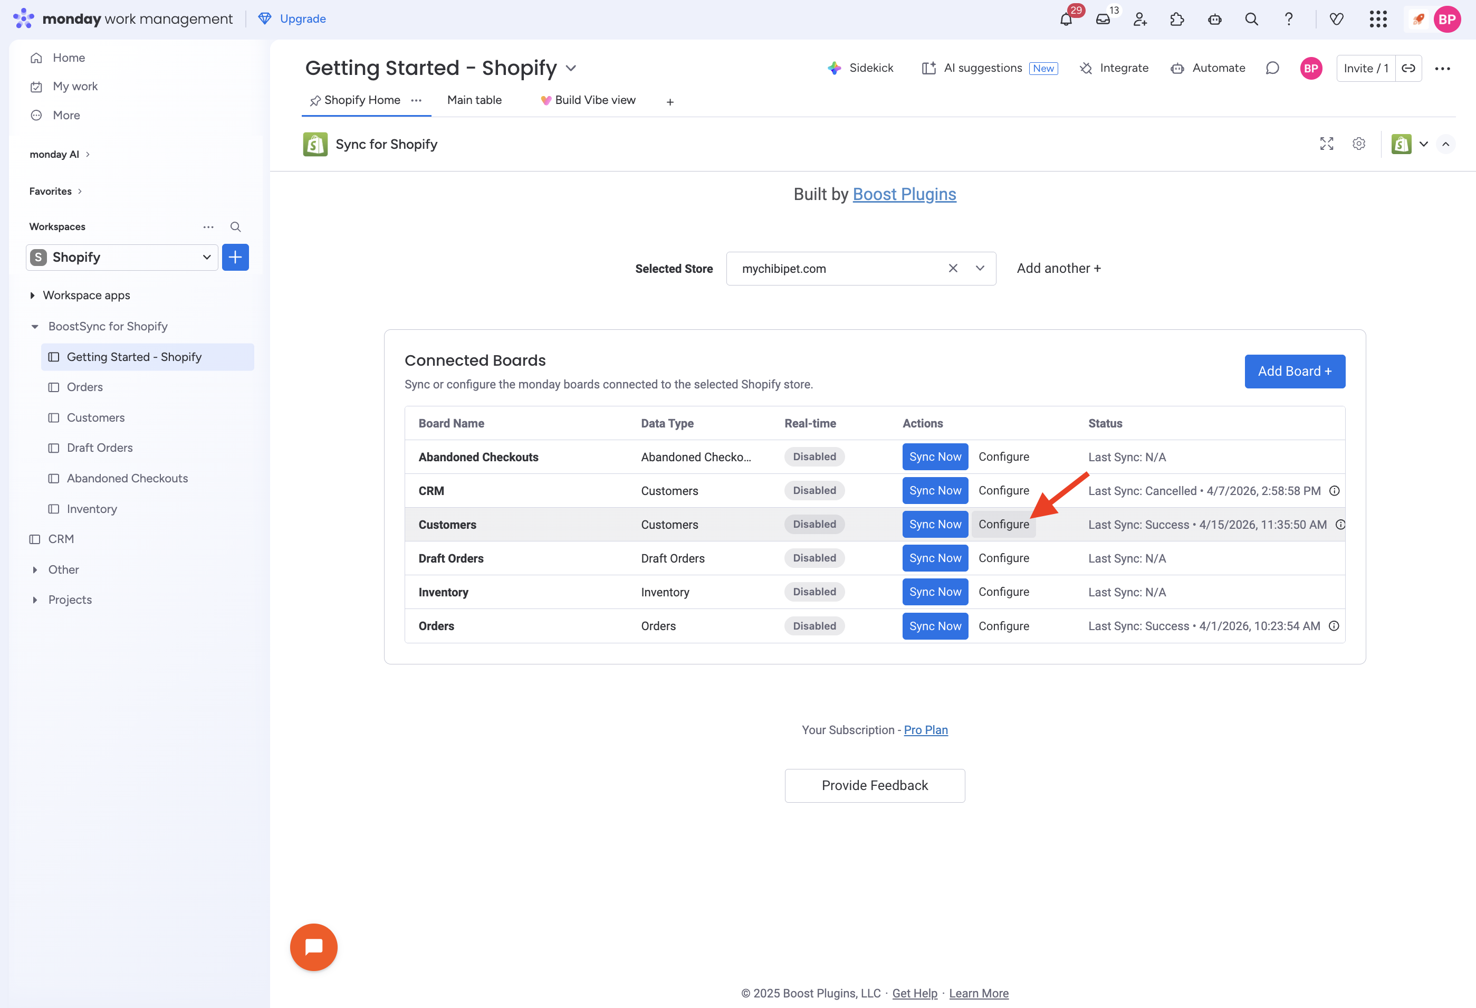The image size is (1476, 1008).
Task: Open Sync for Shopify settings gear
Action: (x=1358, y=144)
